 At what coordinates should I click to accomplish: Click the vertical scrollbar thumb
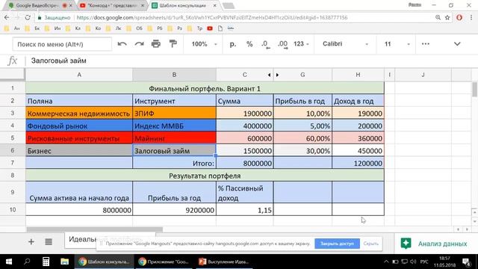[474, 90]
